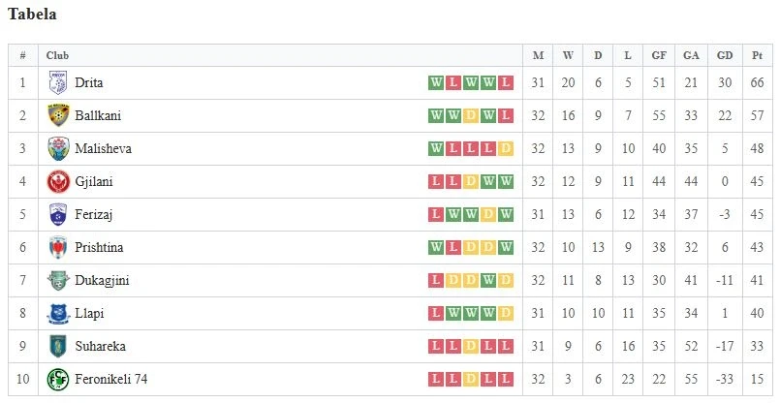
Task: Click the Feronikeli 74 round logo
Action: click(x=58, y=379)
